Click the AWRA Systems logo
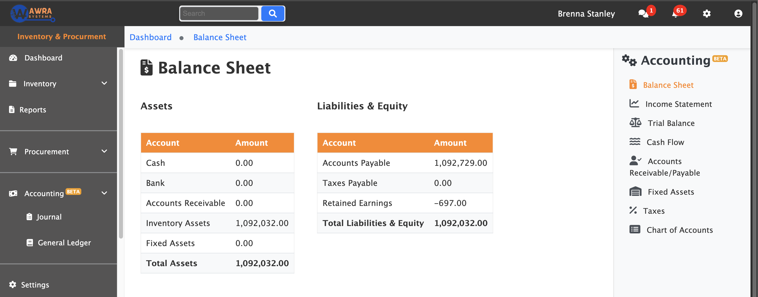The width and height of the screenshot is (758, 297). click(32, 13)
